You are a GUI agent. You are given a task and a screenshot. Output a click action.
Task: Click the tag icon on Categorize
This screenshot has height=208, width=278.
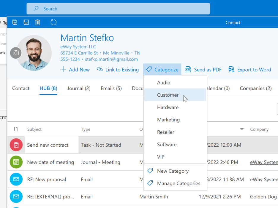click(149, 69)
